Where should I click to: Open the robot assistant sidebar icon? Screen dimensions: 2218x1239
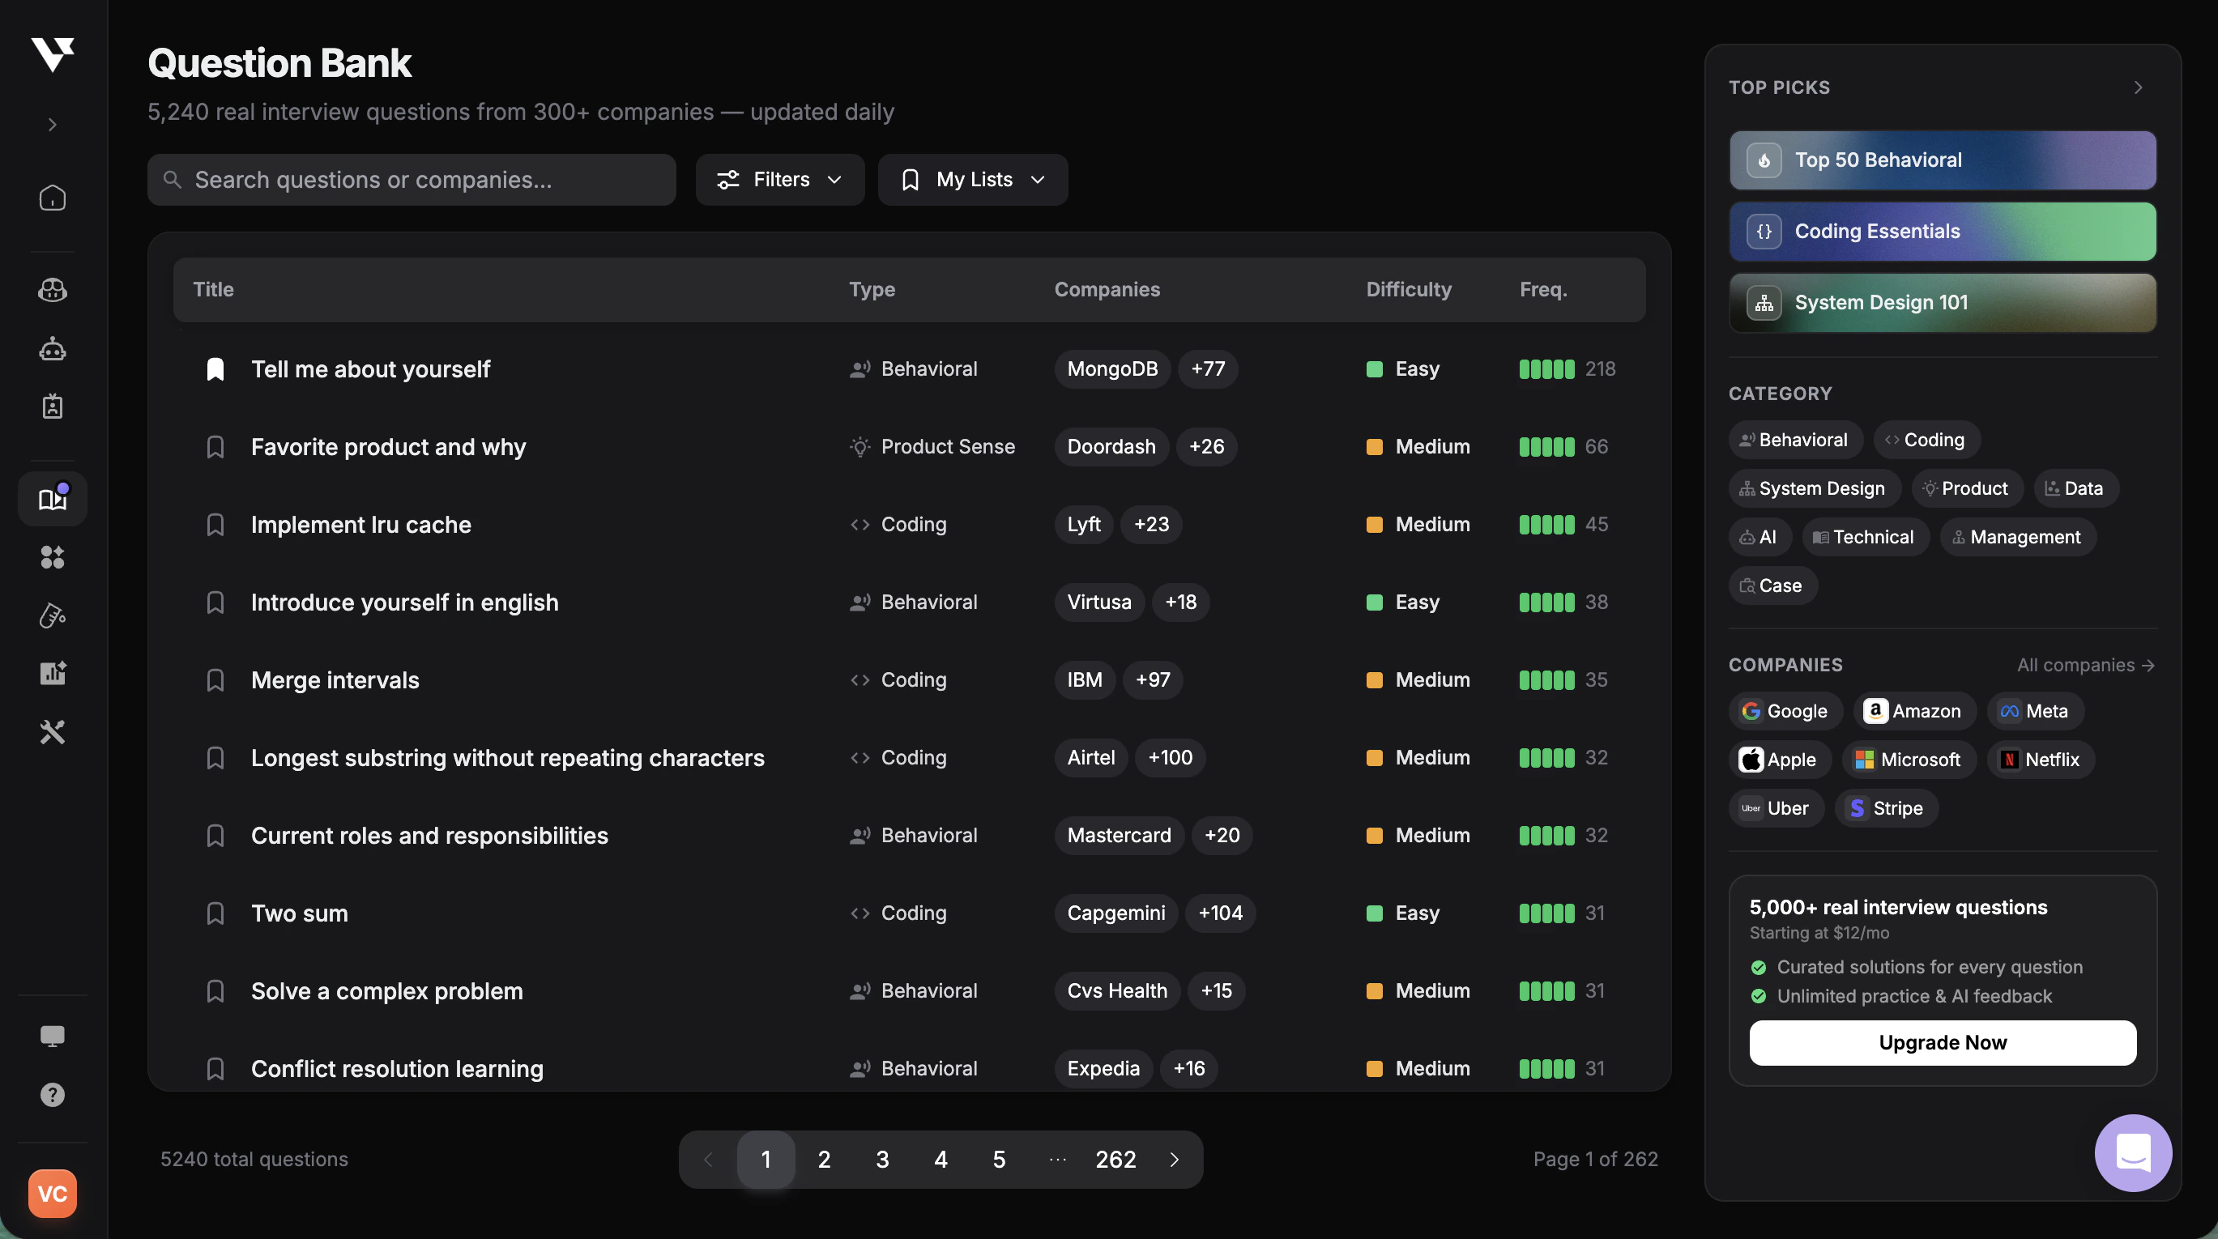53,349
